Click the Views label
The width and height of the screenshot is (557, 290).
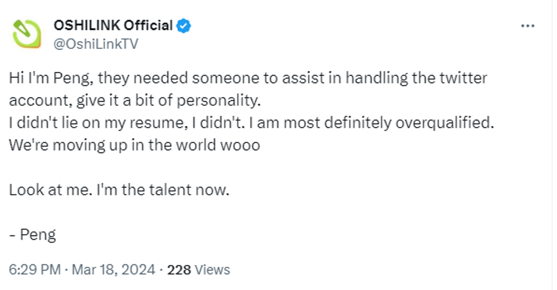(212, 270)
